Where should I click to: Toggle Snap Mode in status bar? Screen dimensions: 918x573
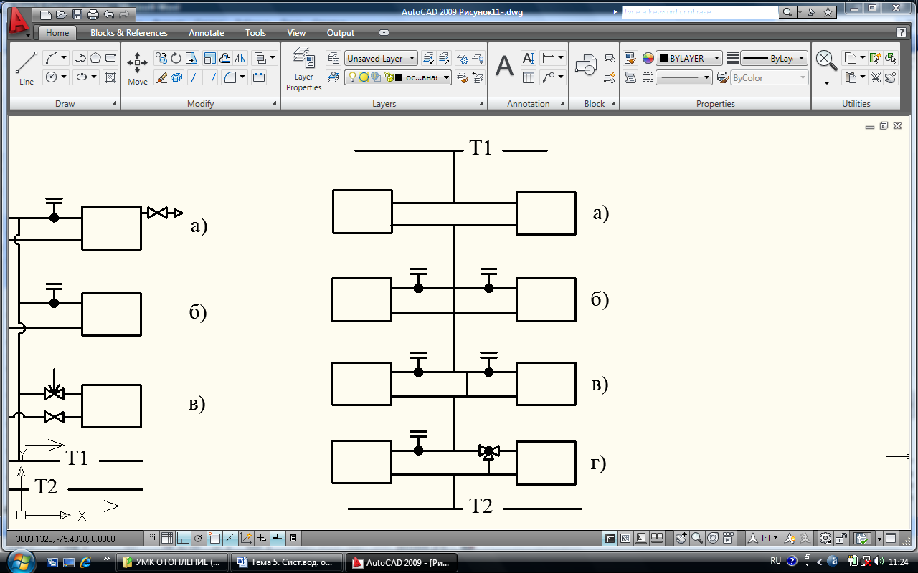pyautogui.click(x=151, y=538)
